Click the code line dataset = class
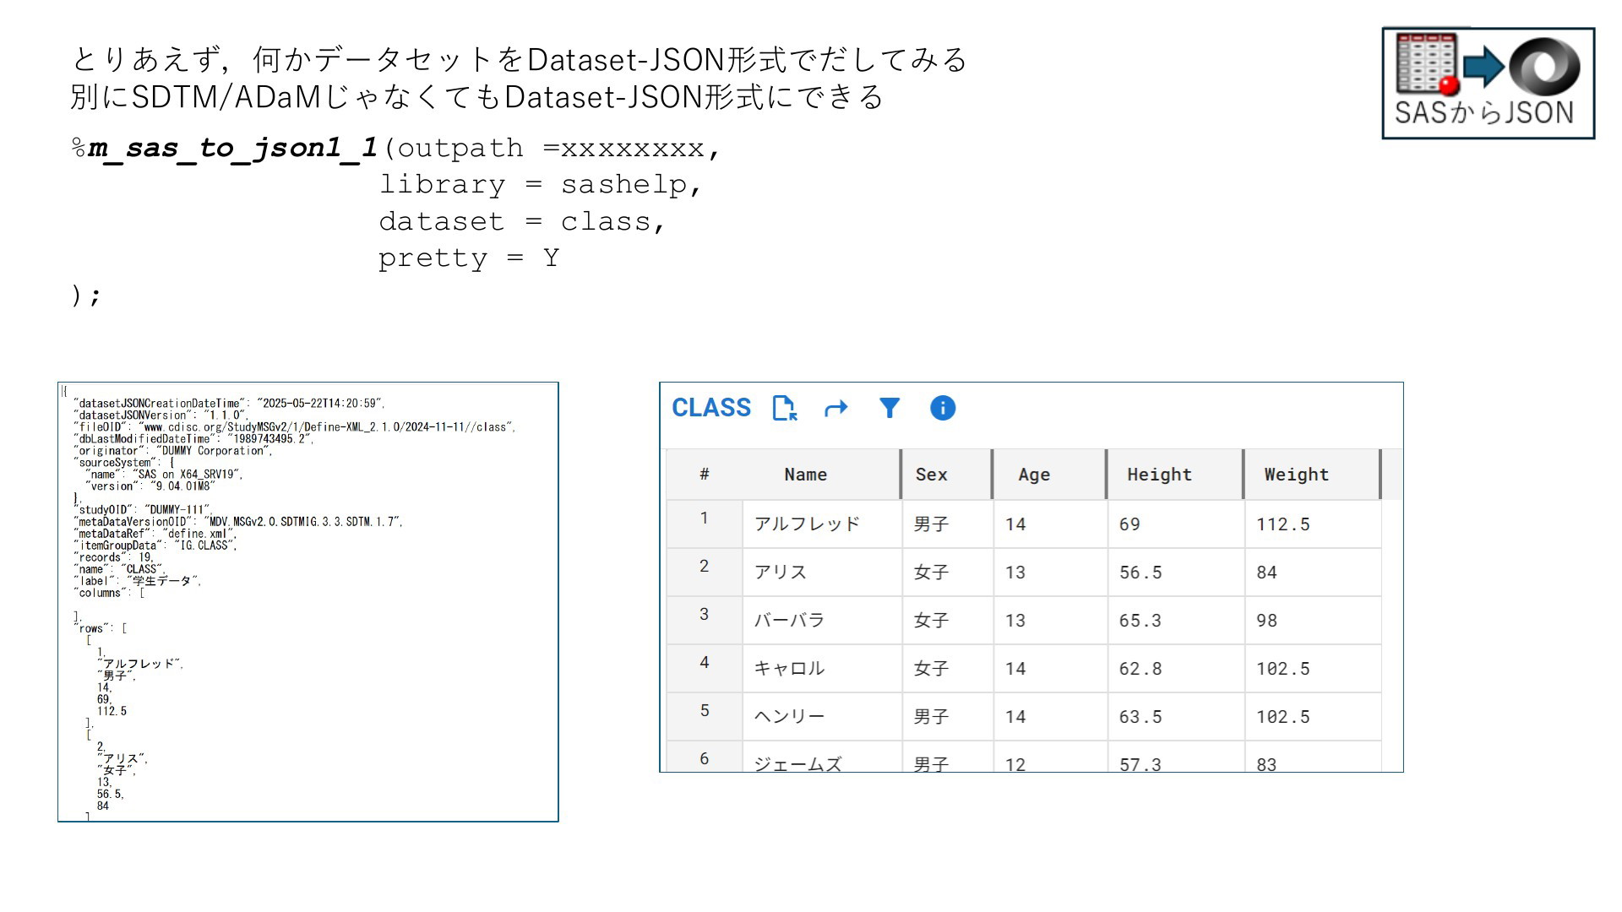Screen dimensions: 1622x912 pyautogui.click(x=522, y=221)
